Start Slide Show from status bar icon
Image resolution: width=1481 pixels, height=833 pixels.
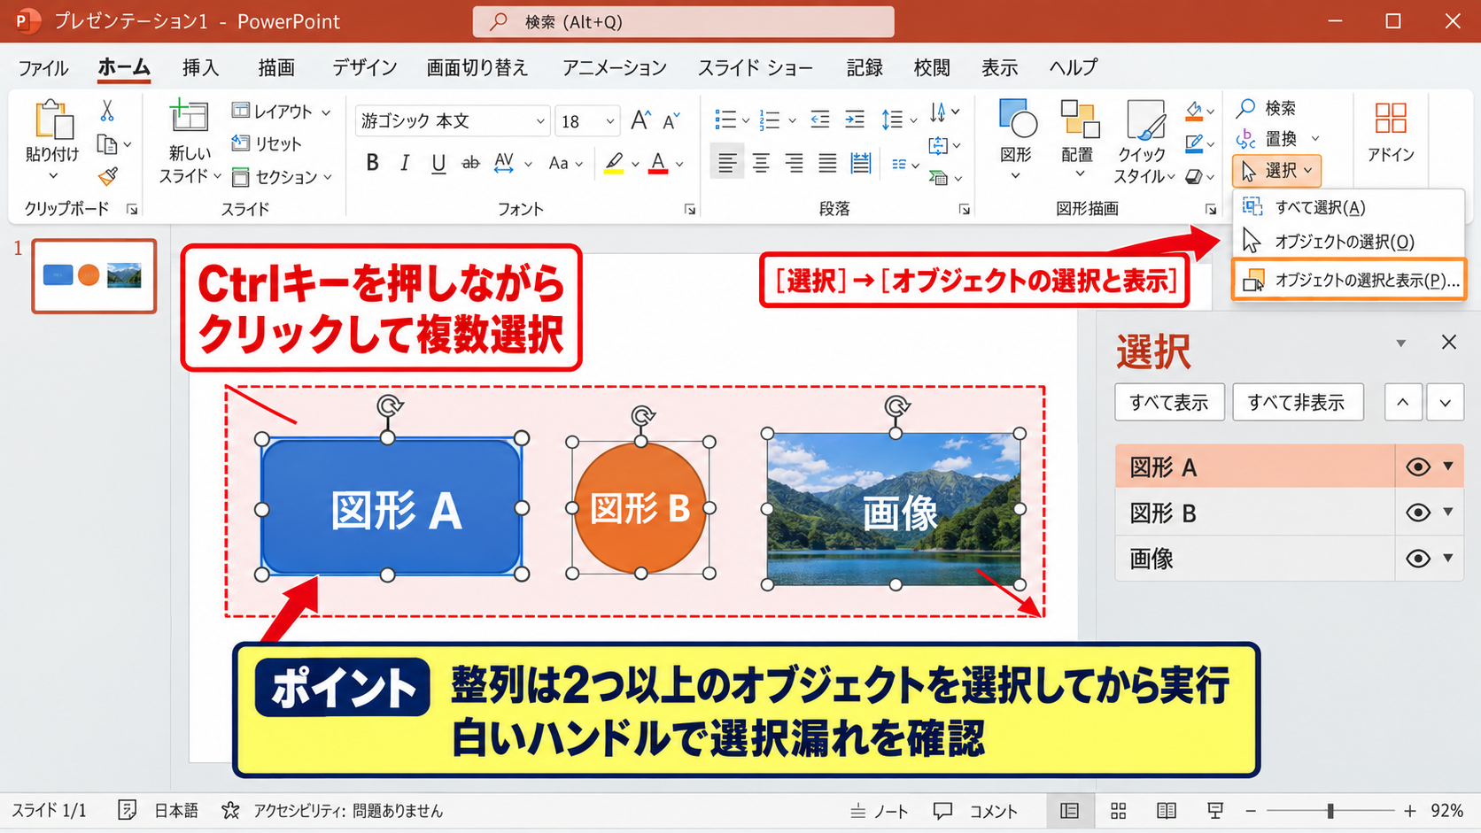tap(1215, 811)
